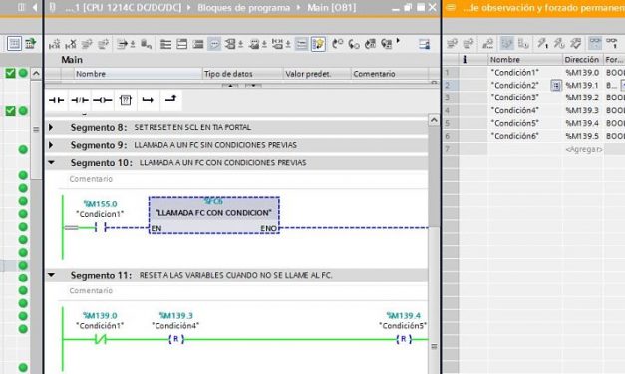Toggle the favorites lightbulb icon in toolbar
This screenshot has height=374, width=625.
click(x=318, y=44)
